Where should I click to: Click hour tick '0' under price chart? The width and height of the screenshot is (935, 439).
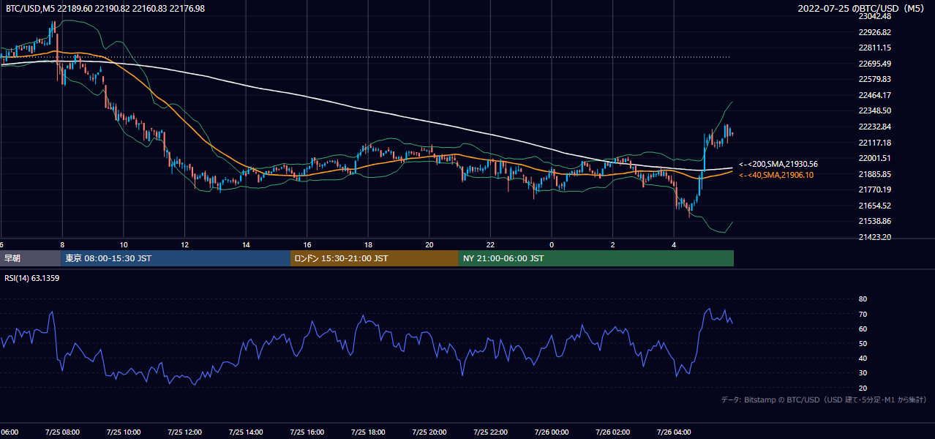[552, 244]
